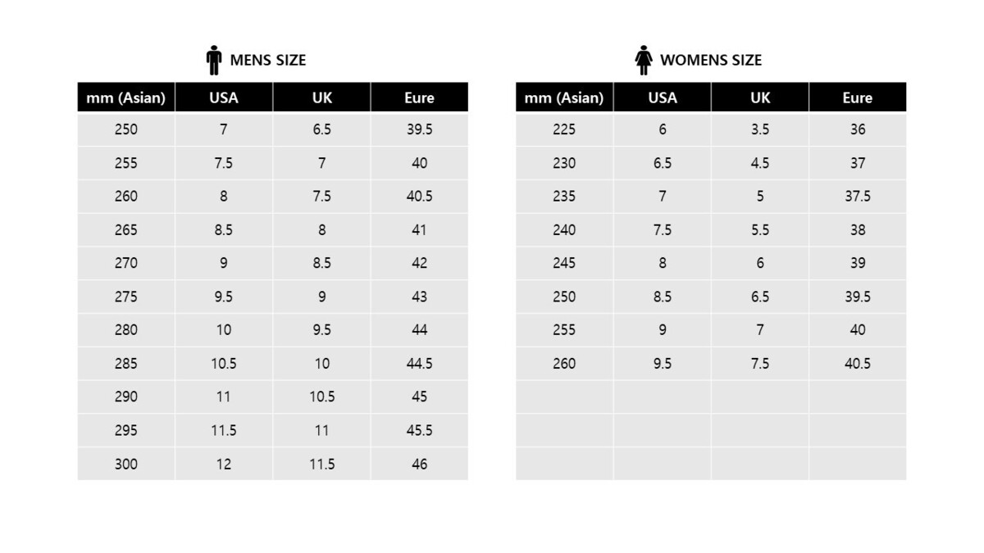Click the 37.5 Eure cell in women's table
984x553 pixels.
pyautogui.click(x=858, y=197)
